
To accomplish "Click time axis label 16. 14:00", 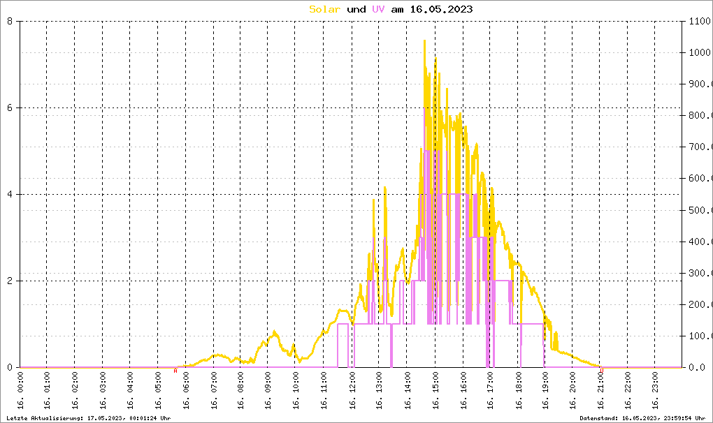I will pos(407,390).
